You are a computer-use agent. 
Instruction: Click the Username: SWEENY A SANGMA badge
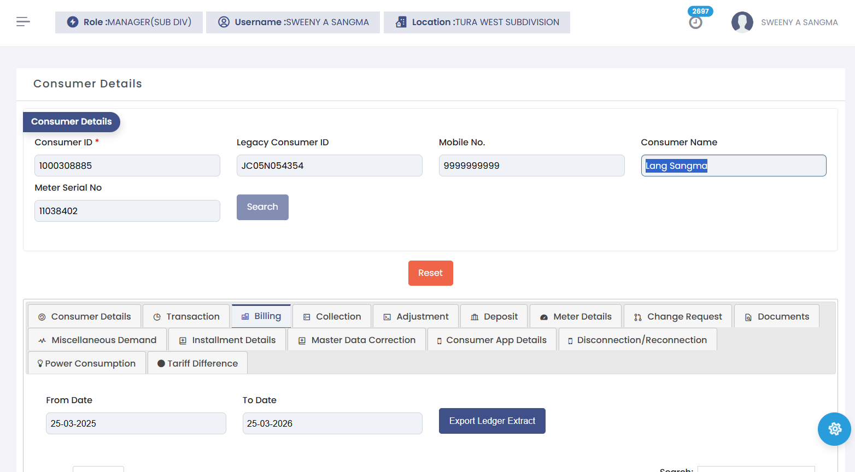[293, 22]
